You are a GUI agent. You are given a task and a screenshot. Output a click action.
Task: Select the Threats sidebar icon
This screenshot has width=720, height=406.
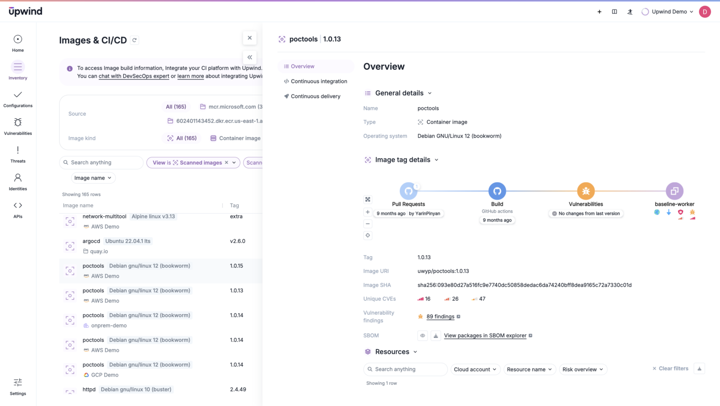tap(18, 154)
